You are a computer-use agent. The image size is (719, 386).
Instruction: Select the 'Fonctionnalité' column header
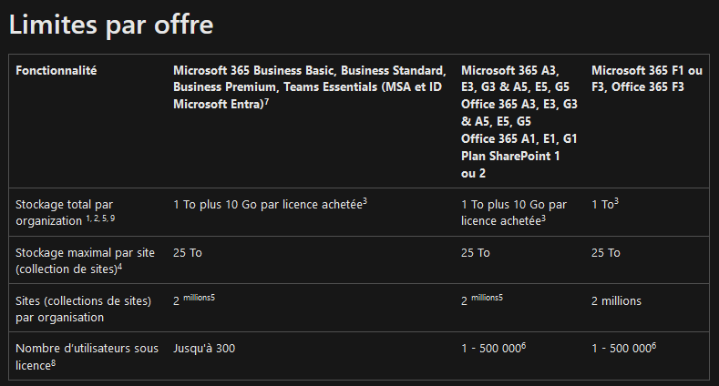tap(56, 70)
